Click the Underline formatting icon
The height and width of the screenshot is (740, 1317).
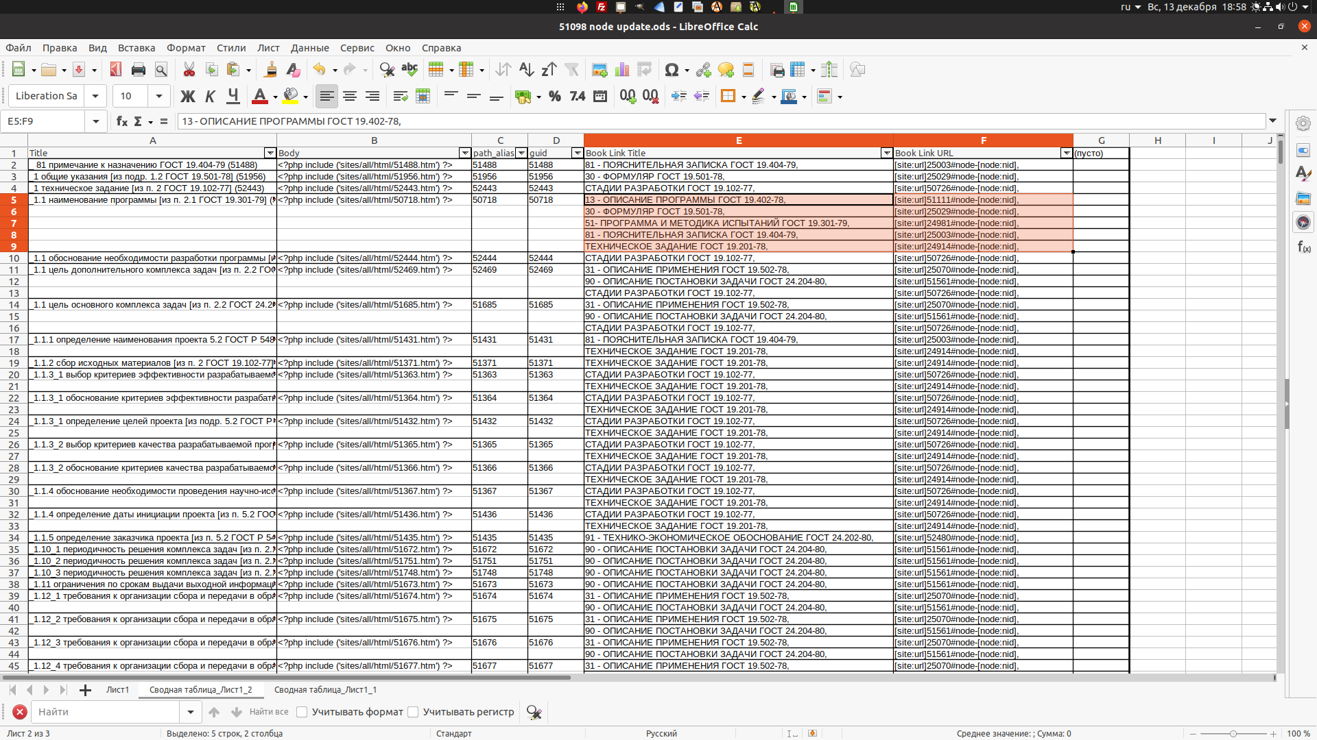point(233,96)
